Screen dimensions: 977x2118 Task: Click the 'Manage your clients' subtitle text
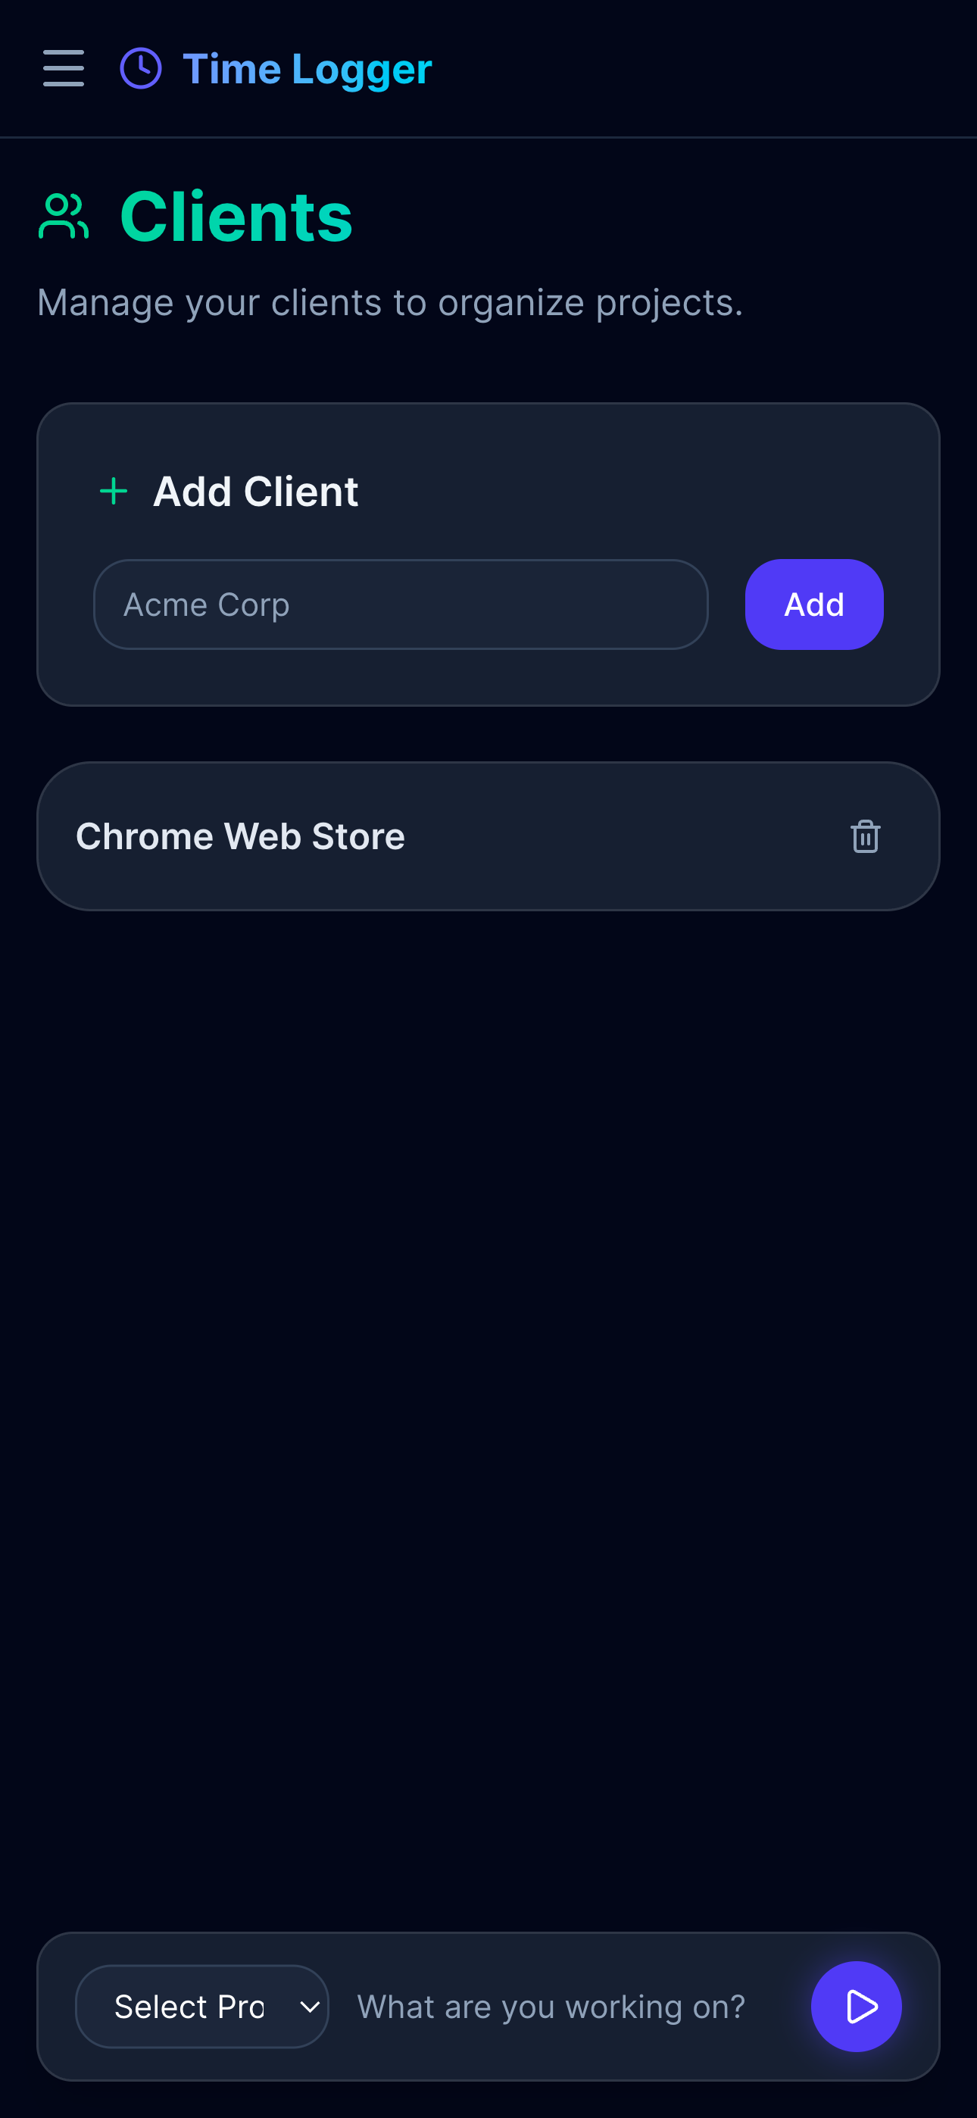[x=390, y=302]
